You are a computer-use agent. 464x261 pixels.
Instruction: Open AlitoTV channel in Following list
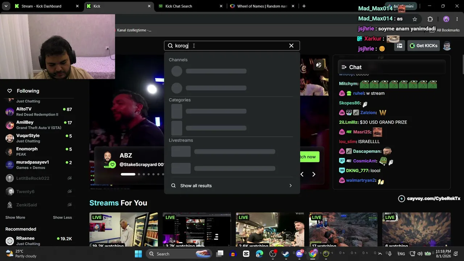coord(39,111)
